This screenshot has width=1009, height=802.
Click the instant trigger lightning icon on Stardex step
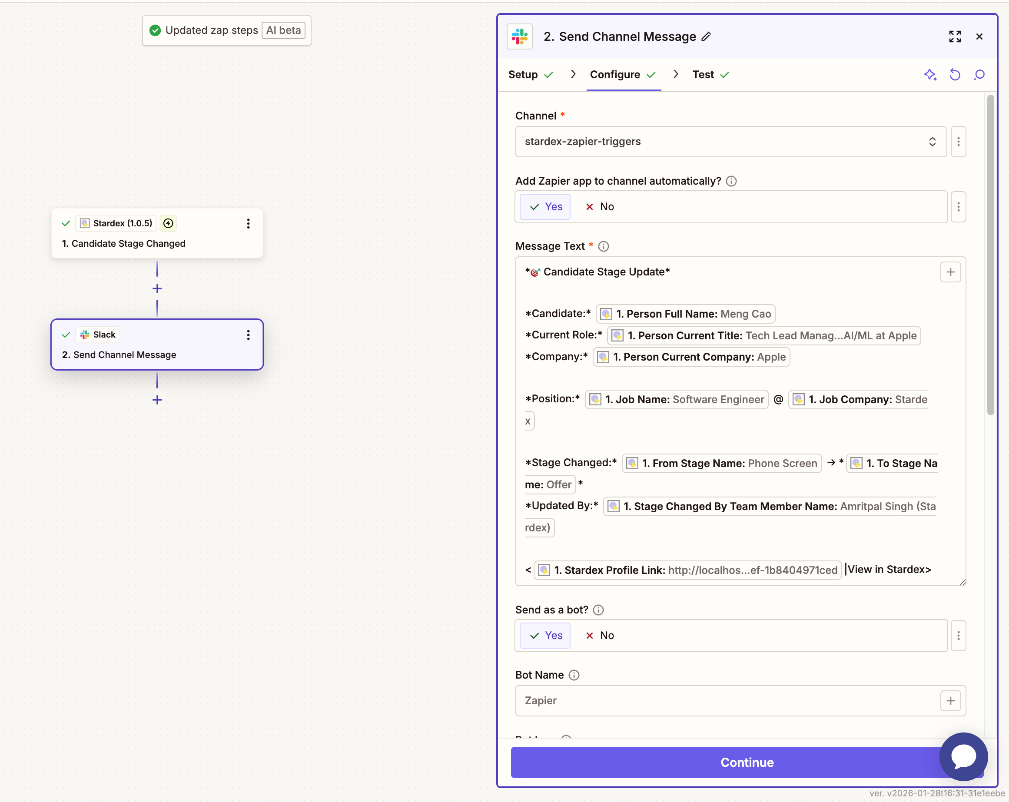(168, 224)
